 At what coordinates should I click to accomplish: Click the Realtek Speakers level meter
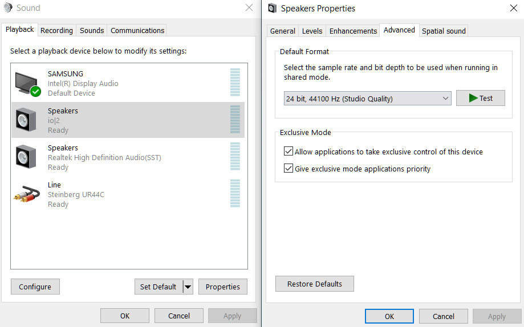[x=235, y=157]
